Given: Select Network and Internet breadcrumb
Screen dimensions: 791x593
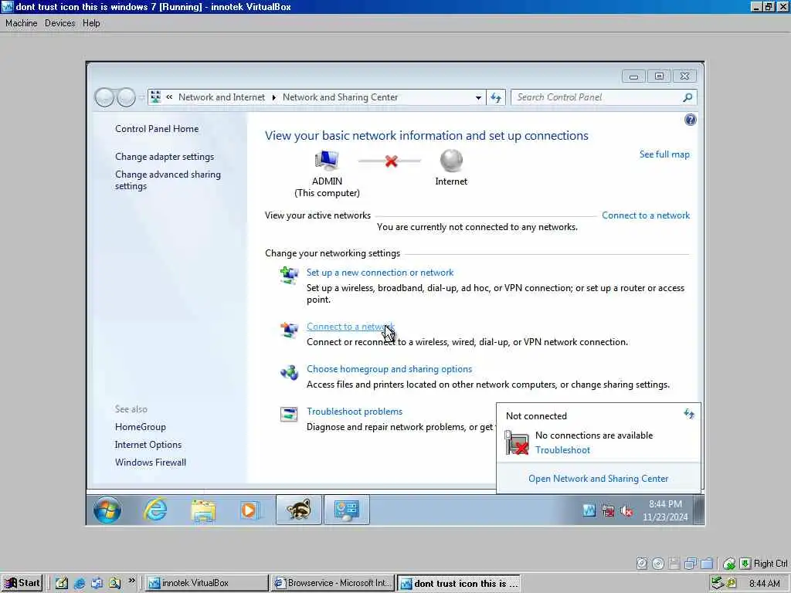Looking at the screenshot, I should tap(222, 97).
